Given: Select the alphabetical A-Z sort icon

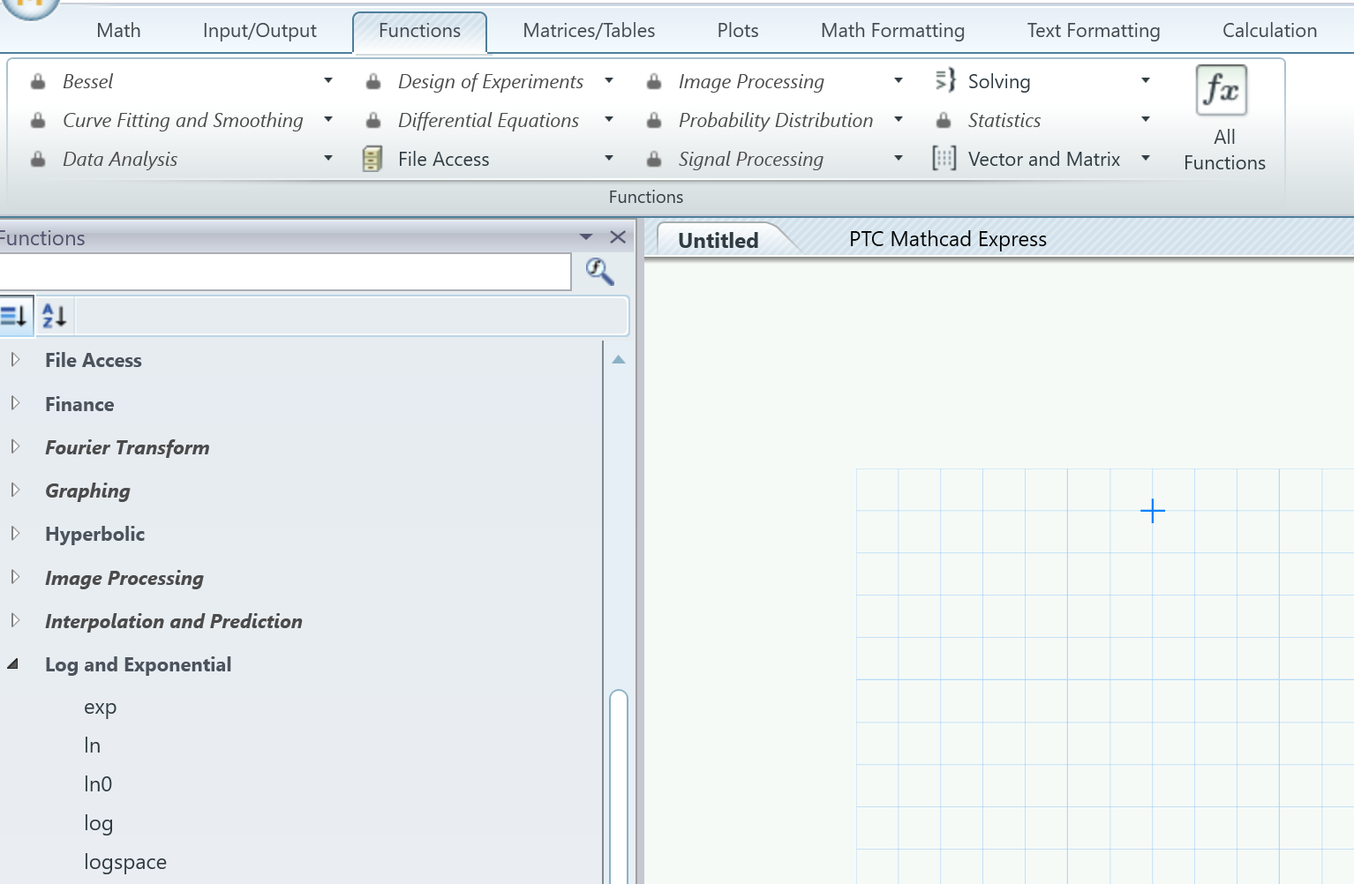Looking at the screenshot, I should click(x=55, y=315).
